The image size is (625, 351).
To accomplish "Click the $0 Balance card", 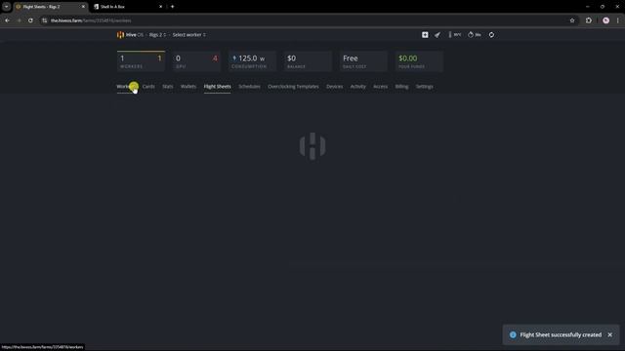I will pyautogui.click(x=308, y=61).
